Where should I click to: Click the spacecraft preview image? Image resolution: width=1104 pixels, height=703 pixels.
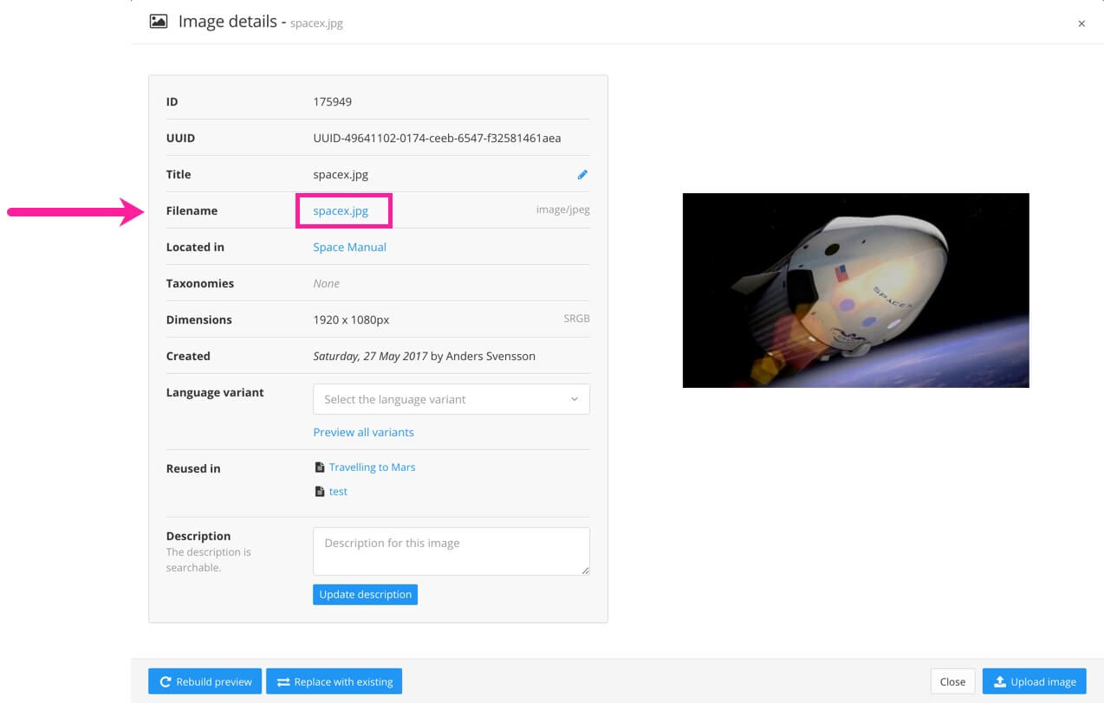(855, 290)
